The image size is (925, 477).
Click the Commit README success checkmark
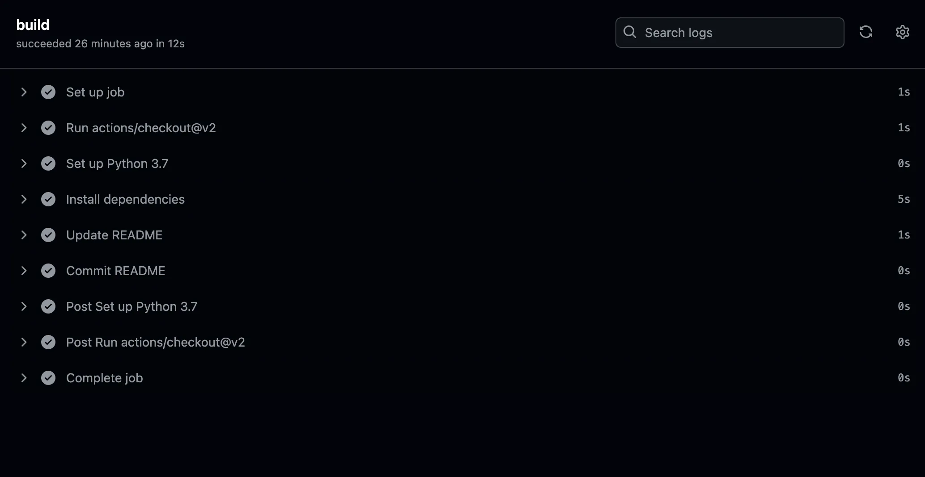pyautogui.click(x=48, y=271)
